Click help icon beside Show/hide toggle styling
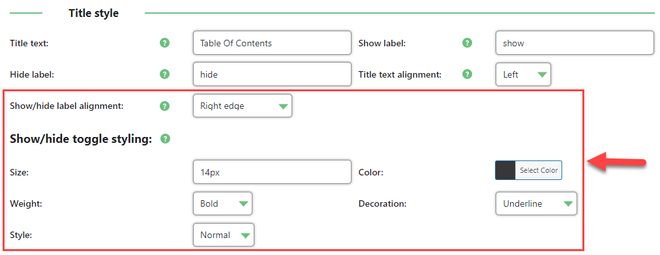This screenshot has height=255, width=660. (x=166, y=139)
